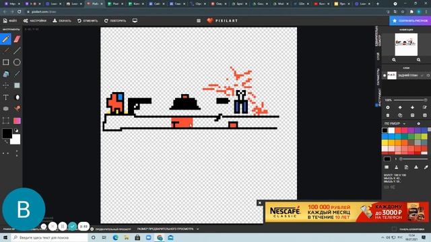Open Размер предварительного просмотра dropdown
Image resolution: width=431 pixels, height=242 pixels.
click(168, 229)
